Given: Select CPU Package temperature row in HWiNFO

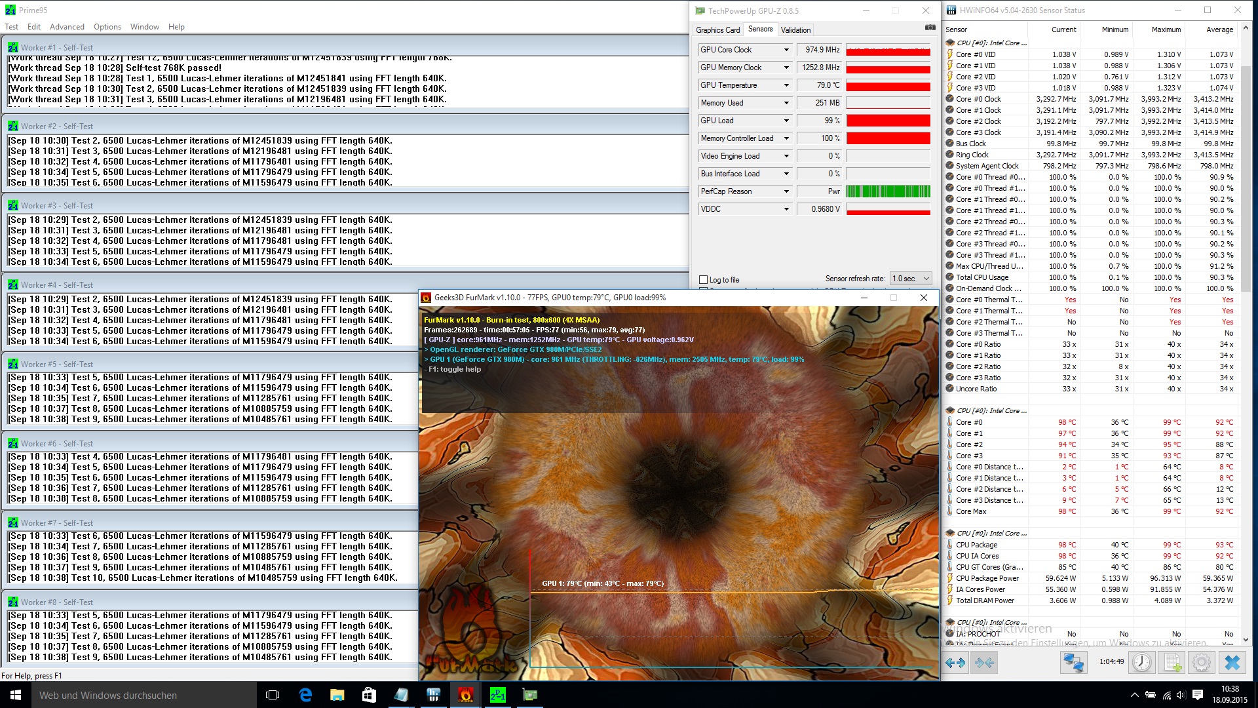Looking at the screenshot, I should [x=1090, y=545].
